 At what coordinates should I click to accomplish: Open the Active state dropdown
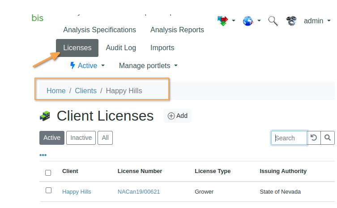click(x=87, y=65)
